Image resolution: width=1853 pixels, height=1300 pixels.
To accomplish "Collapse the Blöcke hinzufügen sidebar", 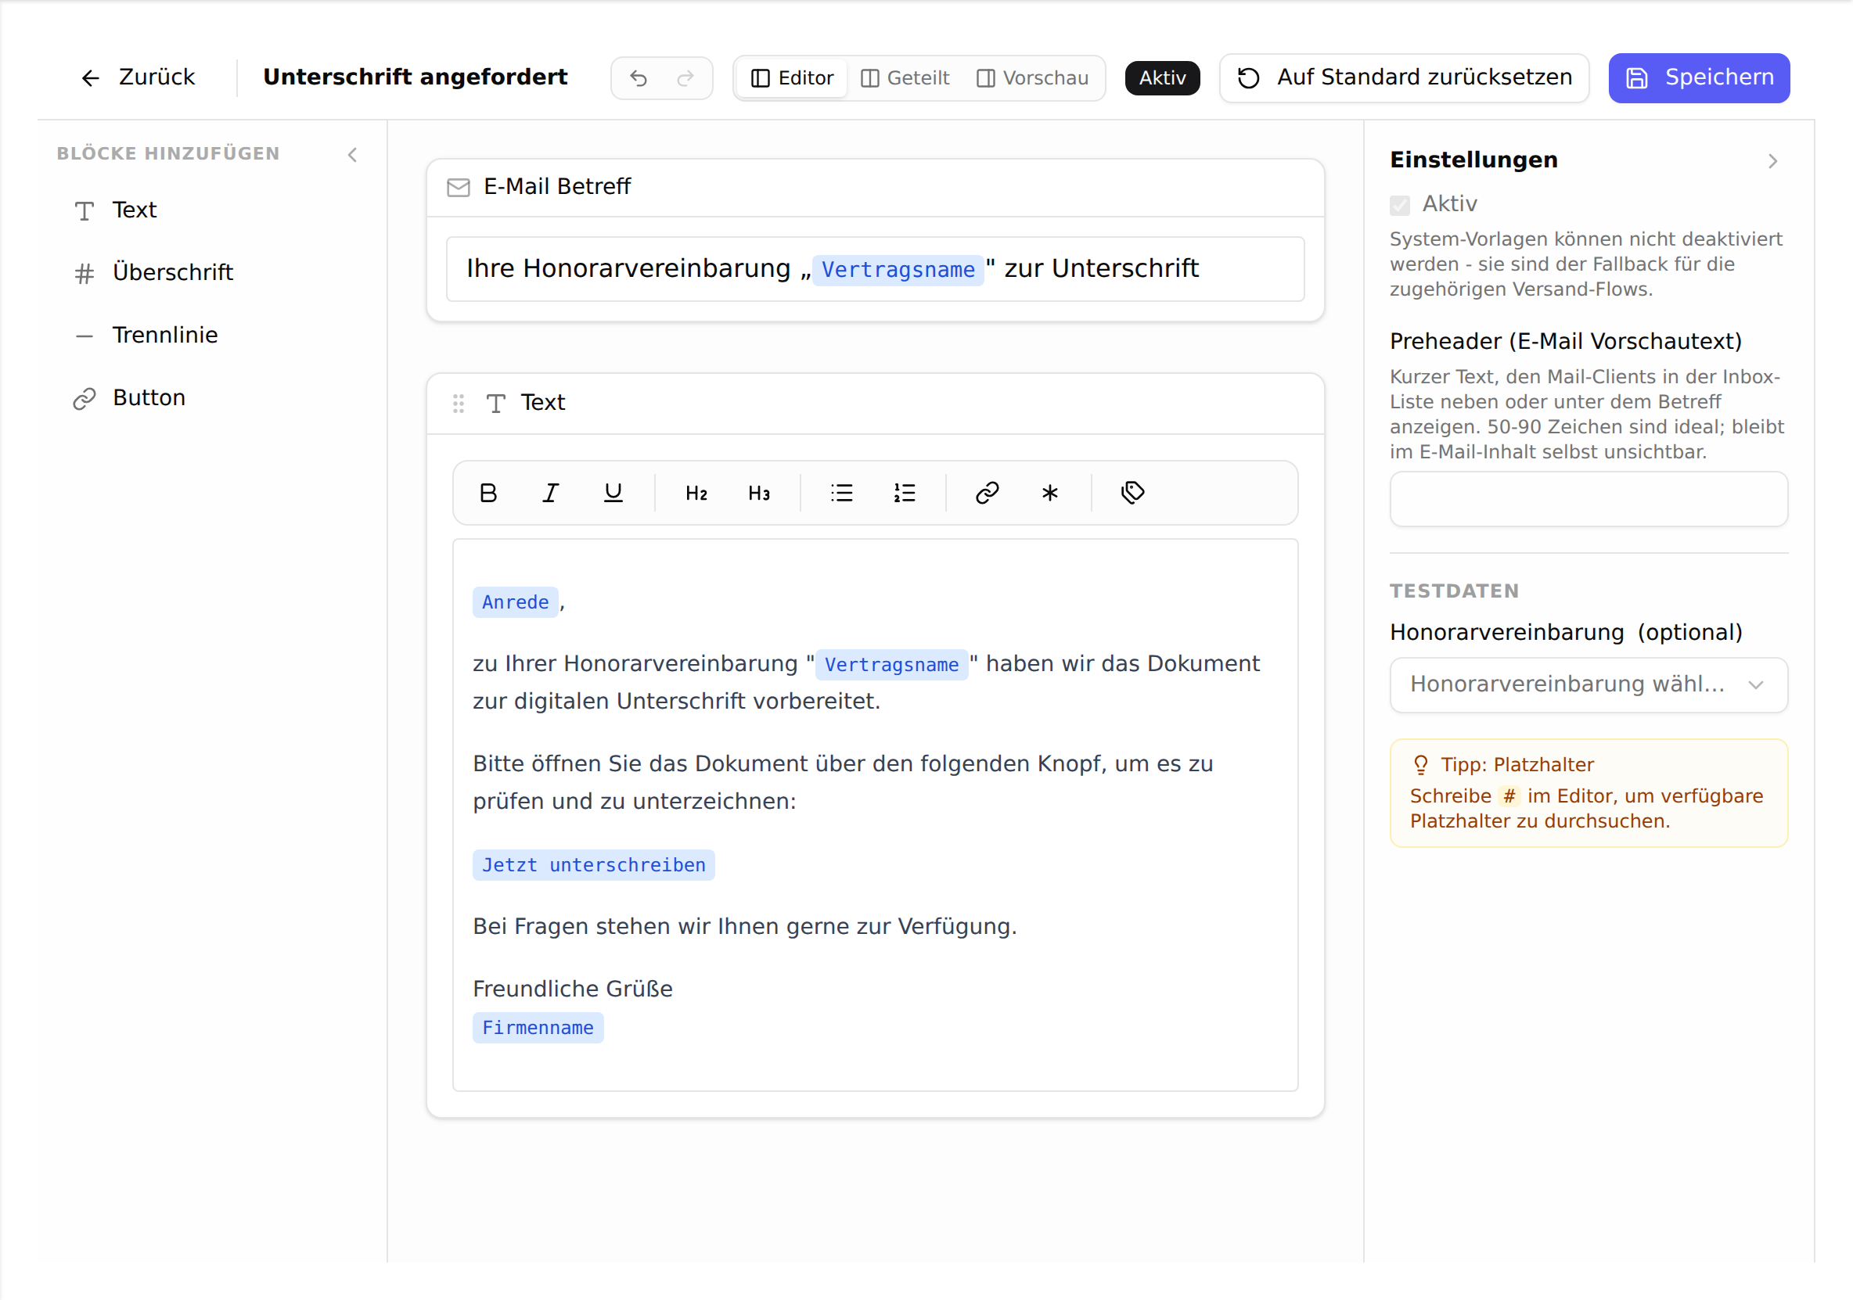I will pyautogui.click(x=353, y=155).
